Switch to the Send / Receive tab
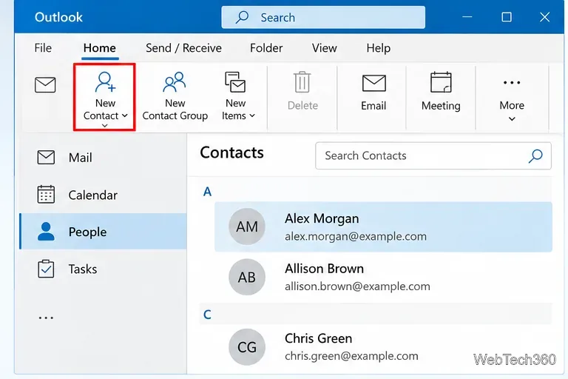568x379 pixels. [183, 48]
